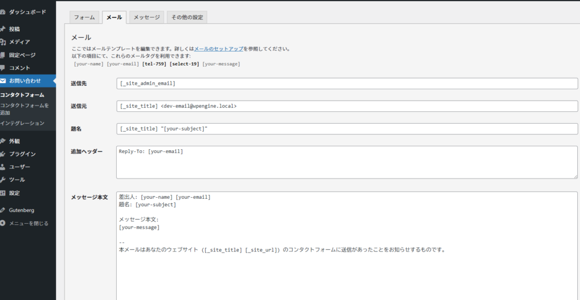The height and width of the screenshot is (300, 580).
Task: Select the その他の設定 tab
Action: click(186, 18)
